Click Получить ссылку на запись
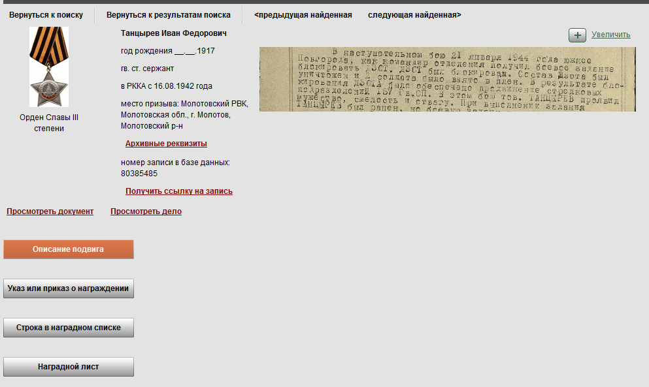649x387 pixels. pyautogui.click(x=179, y=191)
